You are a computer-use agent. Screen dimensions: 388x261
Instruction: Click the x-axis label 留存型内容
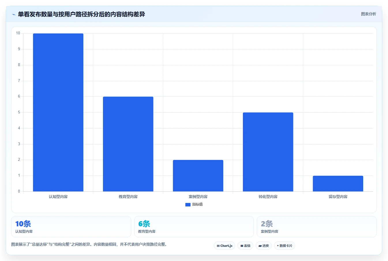pos(338,197)
